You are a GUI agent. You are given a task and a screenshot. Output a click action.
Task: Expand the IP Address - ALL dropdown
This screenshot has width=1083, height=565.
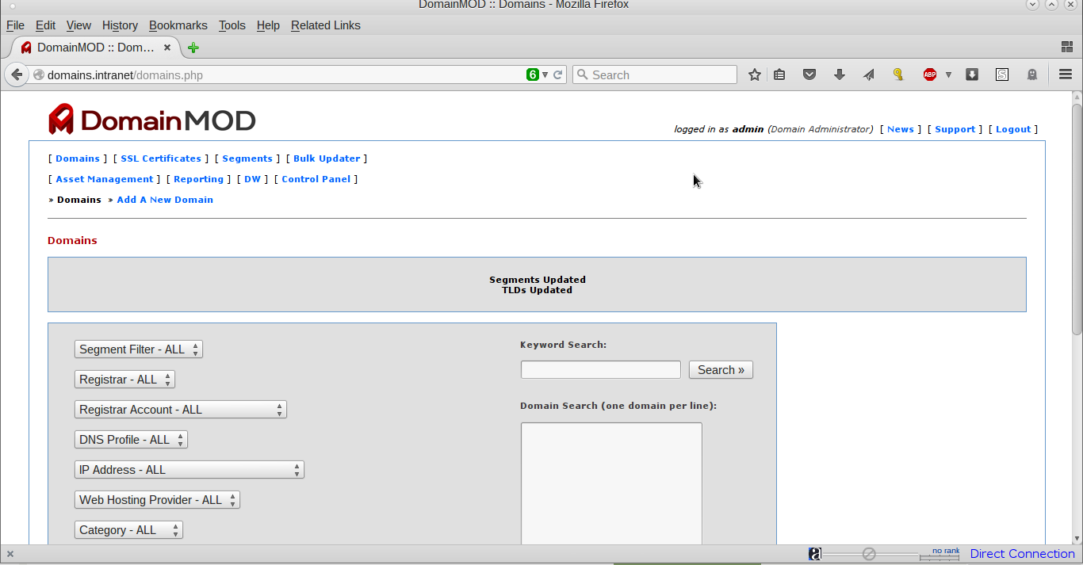(x=189, y=470)
